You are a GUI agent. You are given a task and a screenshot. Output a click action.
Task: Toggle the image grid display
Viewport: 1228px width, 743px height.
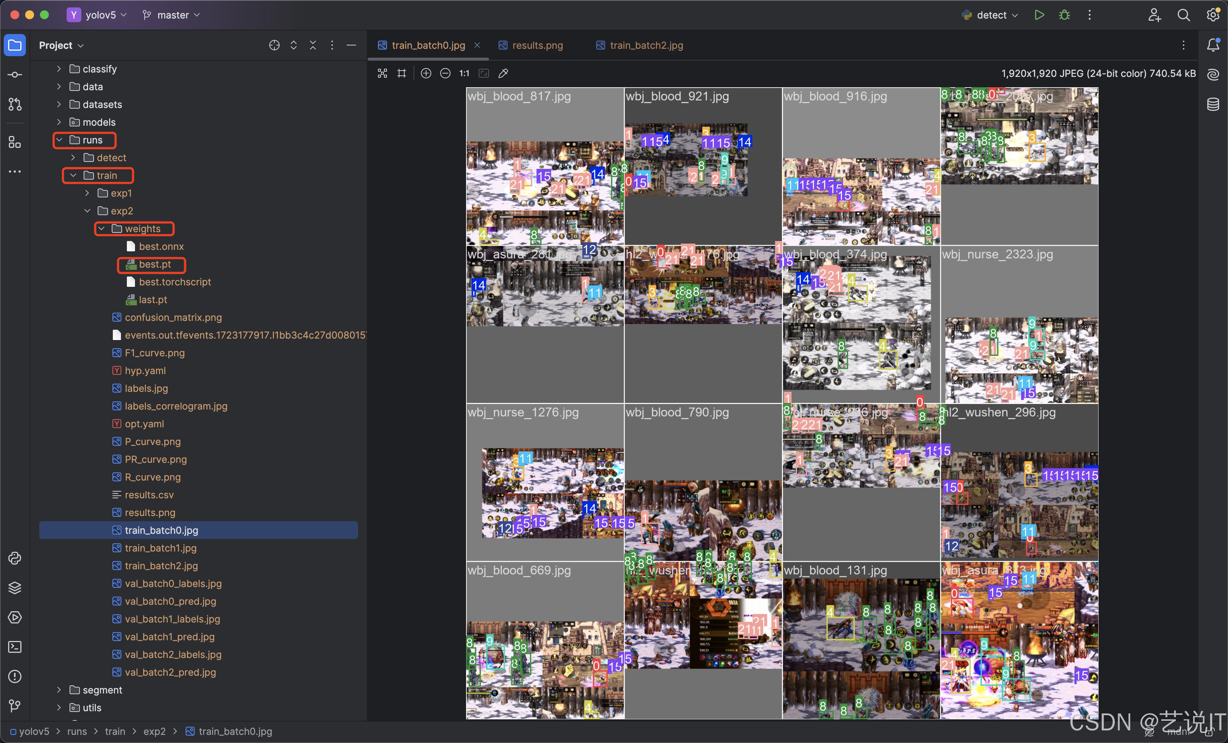[402, 73]
